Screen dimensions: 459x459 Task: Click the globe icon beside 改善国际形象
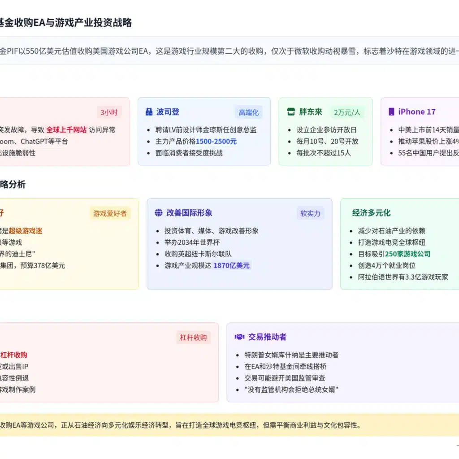pos(158,213)
